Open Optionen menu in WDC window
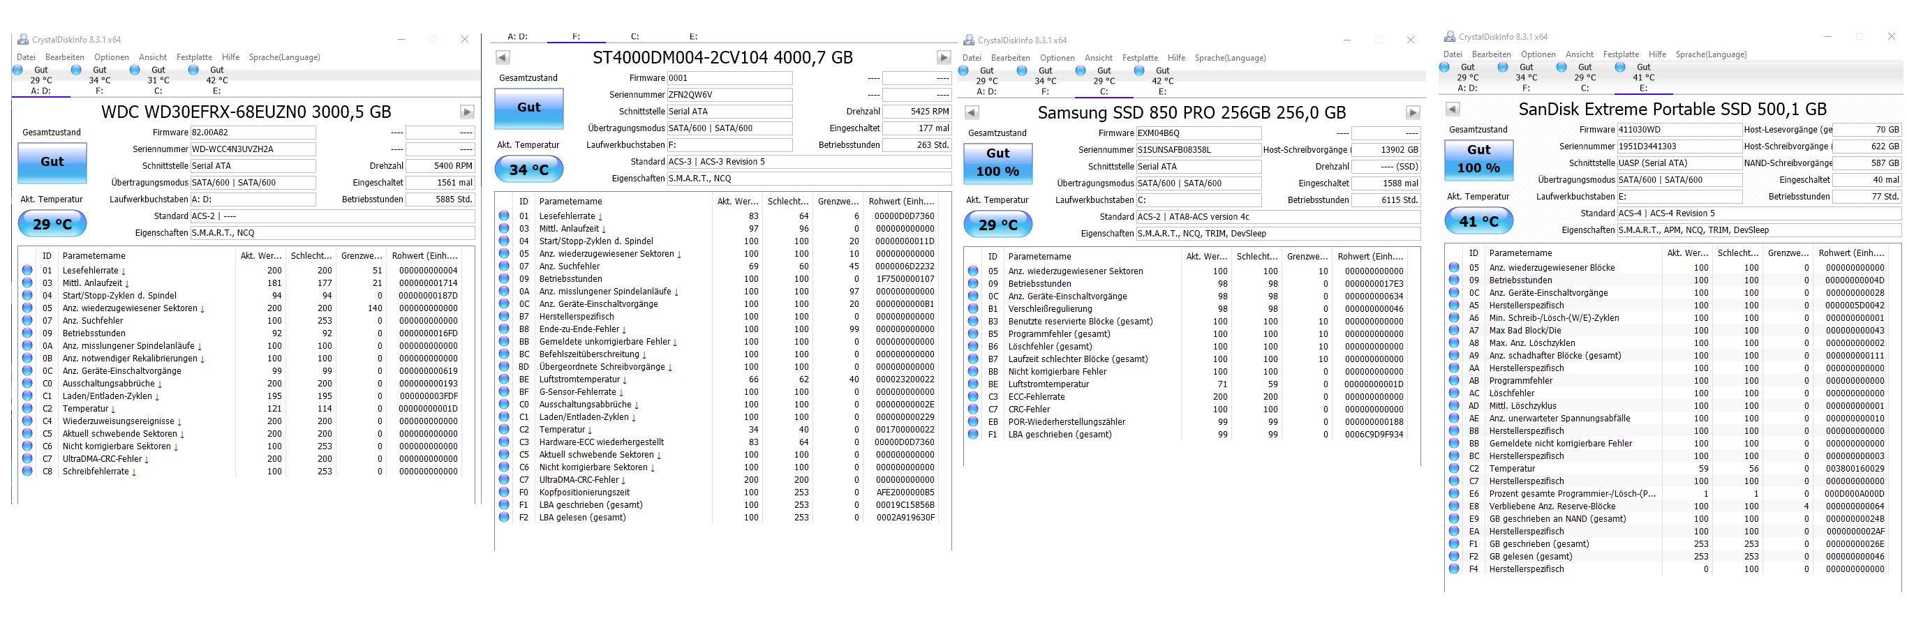Screen dimensions: 1907x639 112,57
